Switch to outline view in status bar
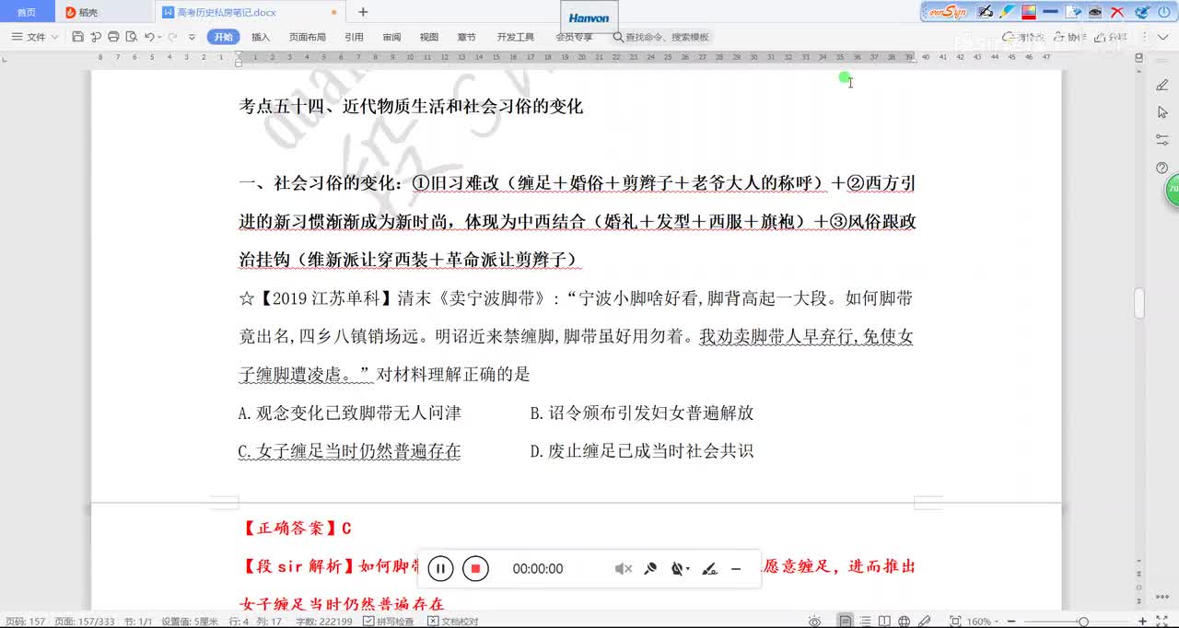Viewport: 1179px width, 628px height. click(x=865, y=622)
